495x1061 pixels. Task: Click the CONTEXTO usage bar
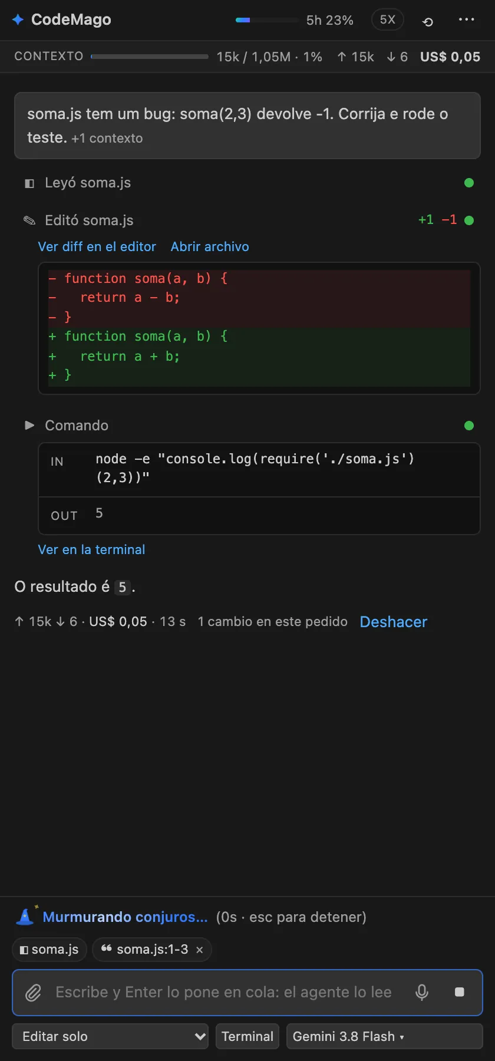click(x=150, y=57)
